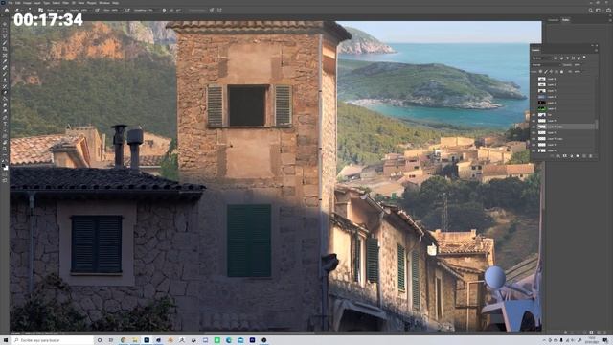This screenshot has height=345, width=613.
Task: Show the layer with blue thumbnail
Action: pos(534,97)
